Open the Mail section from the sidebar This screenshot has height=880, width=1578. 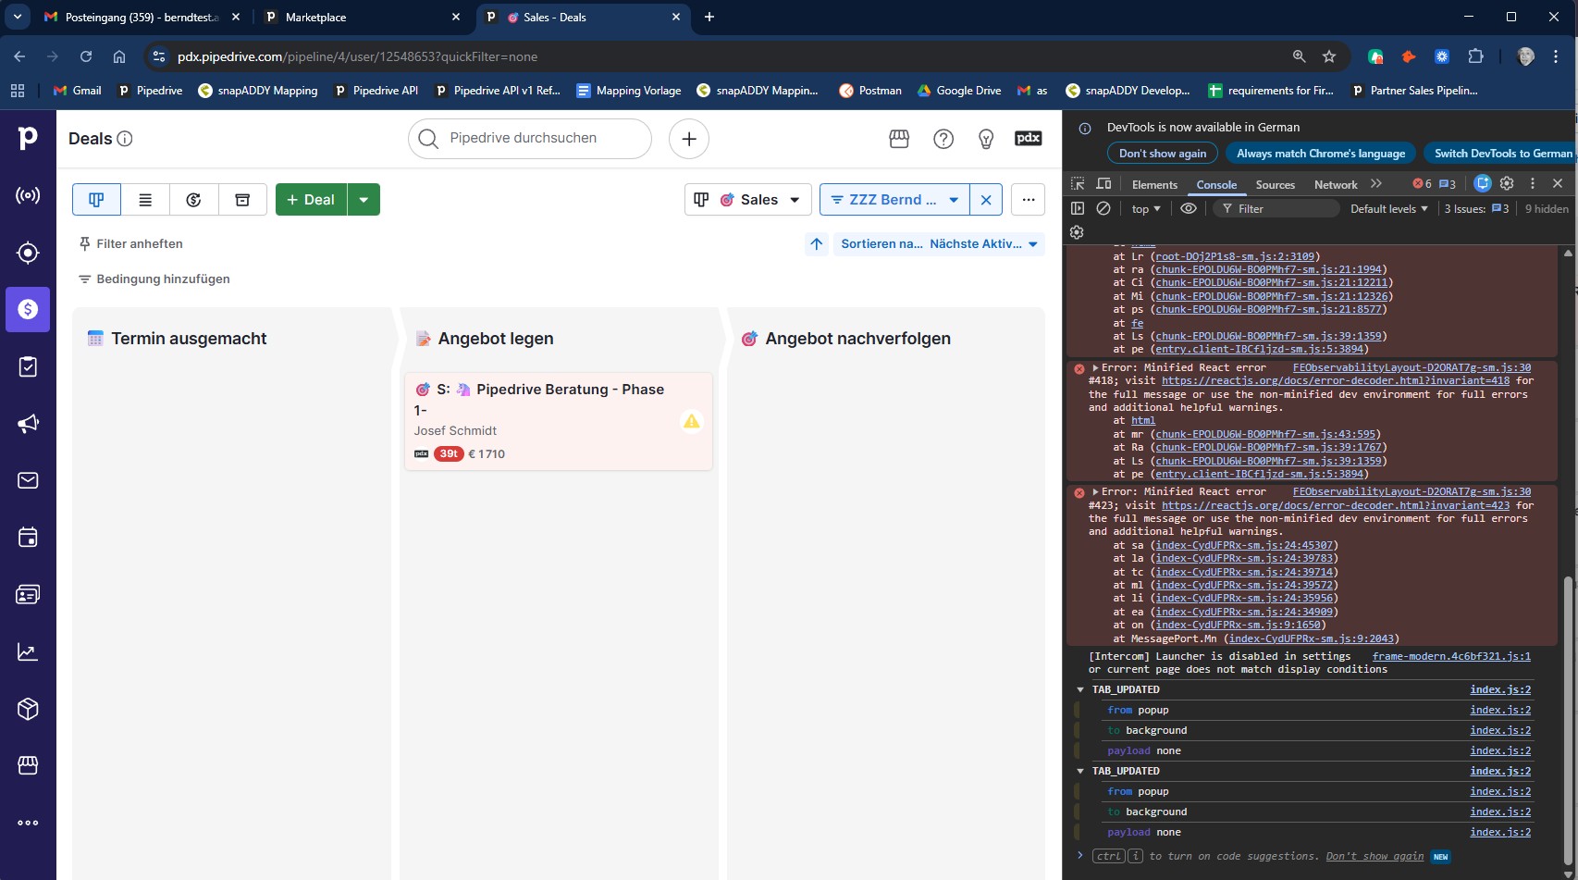28,479
